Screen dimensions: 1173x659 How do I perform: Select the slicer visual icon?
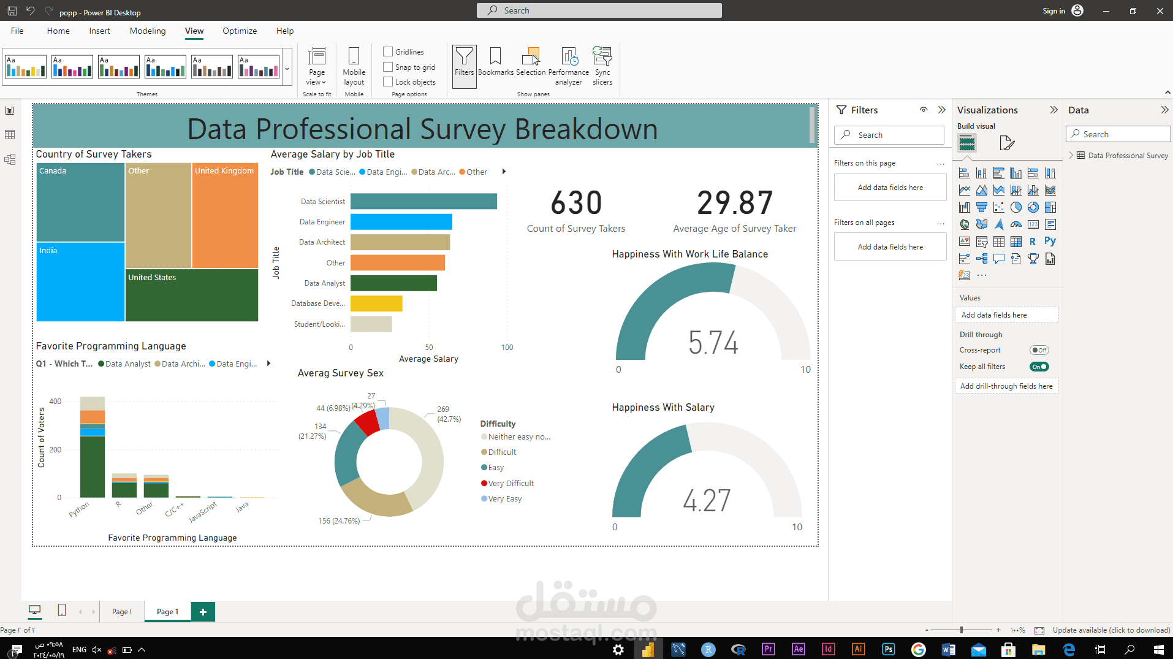tap(981, 242)
